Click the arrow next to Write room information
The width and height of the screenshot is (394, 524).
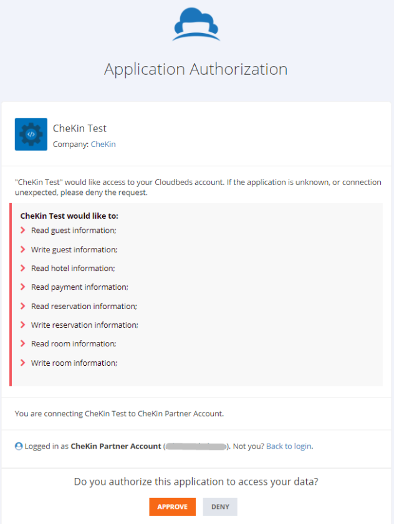pyautogui.click(x=22, y=363)
